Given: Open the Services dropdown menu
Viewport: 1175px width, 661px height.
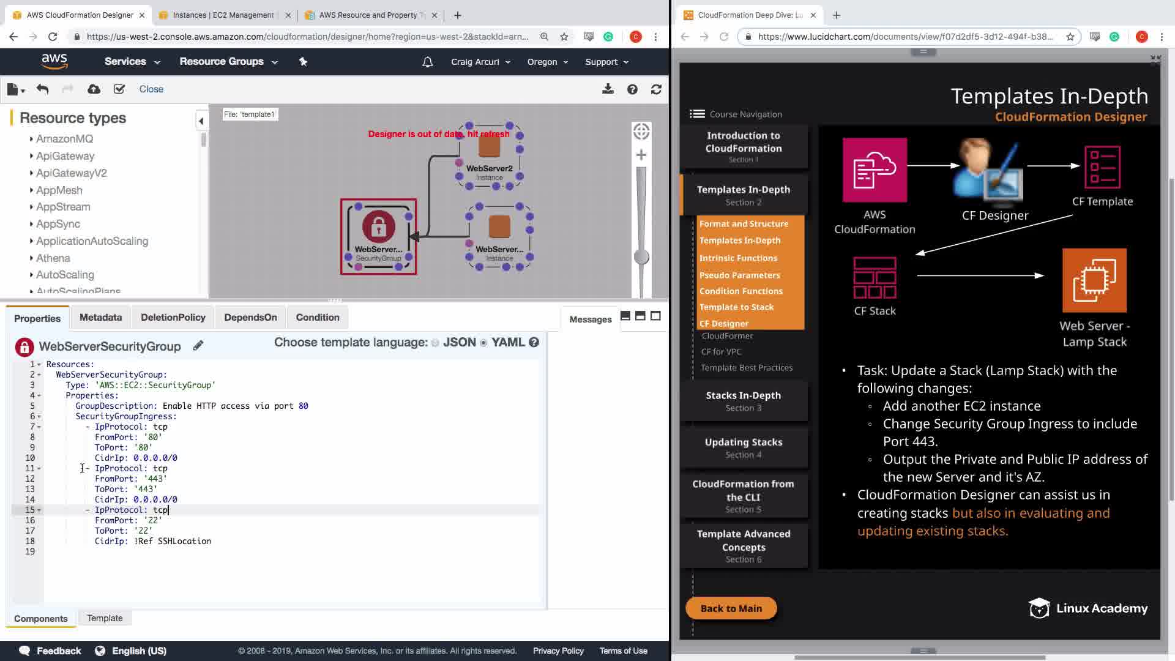Looking at the screenshot, I should (x=132, y=62).
